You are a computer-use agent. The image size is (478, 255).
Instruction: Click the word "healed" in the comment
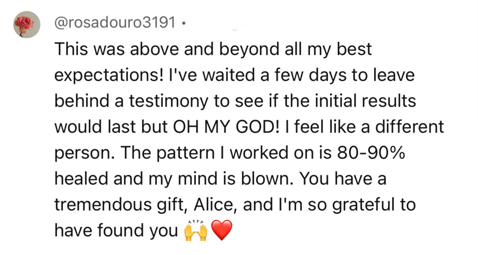[80, 179]
